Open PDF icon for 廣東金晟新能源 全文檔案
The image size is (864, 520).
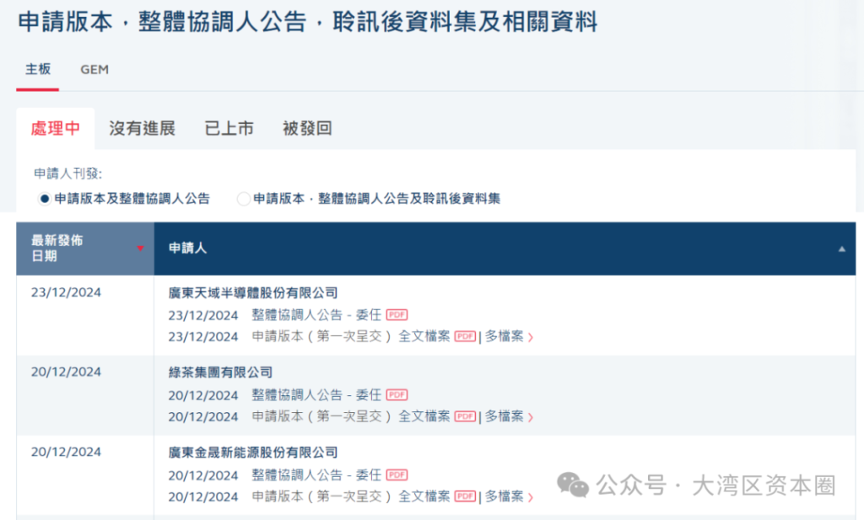pos(465,496)
